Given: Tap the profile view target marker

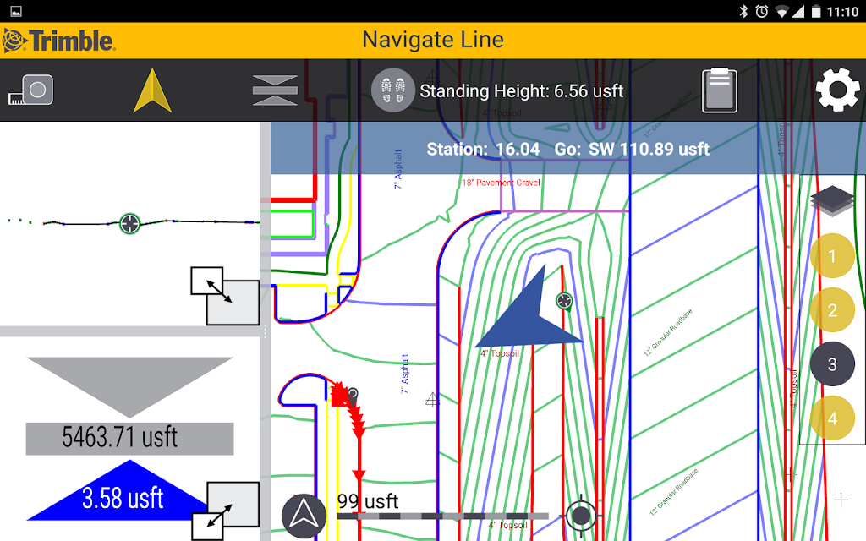Looking at the screenshot, I should pos(129,223).
